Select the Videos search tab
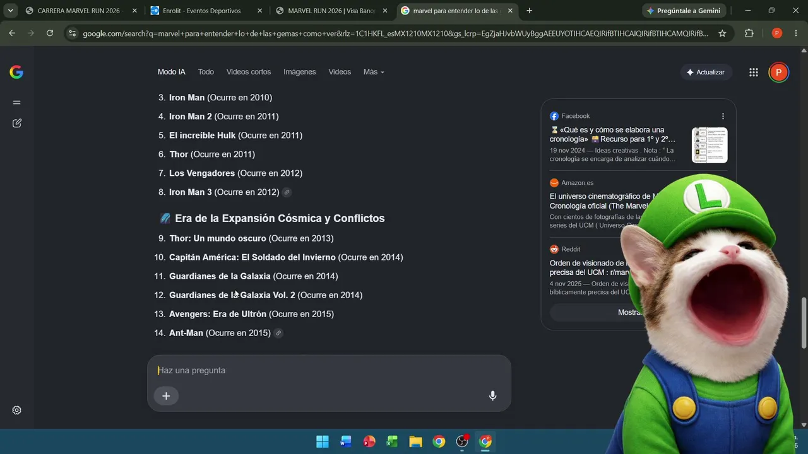Viewport: 808px width, 454px height. pos(340,72)
